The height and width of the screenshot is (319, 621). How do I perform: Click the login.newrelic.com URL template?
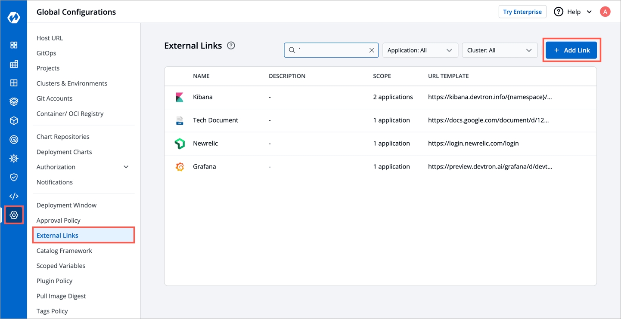[x=473, y=144]
